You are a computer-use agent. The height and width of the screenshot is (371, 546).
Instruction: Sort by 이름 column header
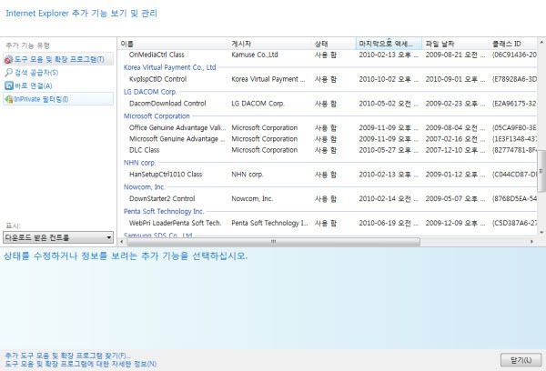tap(173, 44)
